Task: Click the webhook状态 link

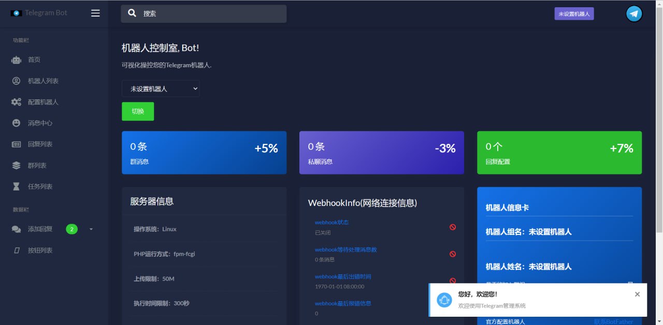Action: [x=332, y=223]
